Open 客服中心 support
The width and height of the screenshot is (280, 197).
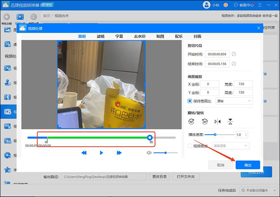click(244, 5)
